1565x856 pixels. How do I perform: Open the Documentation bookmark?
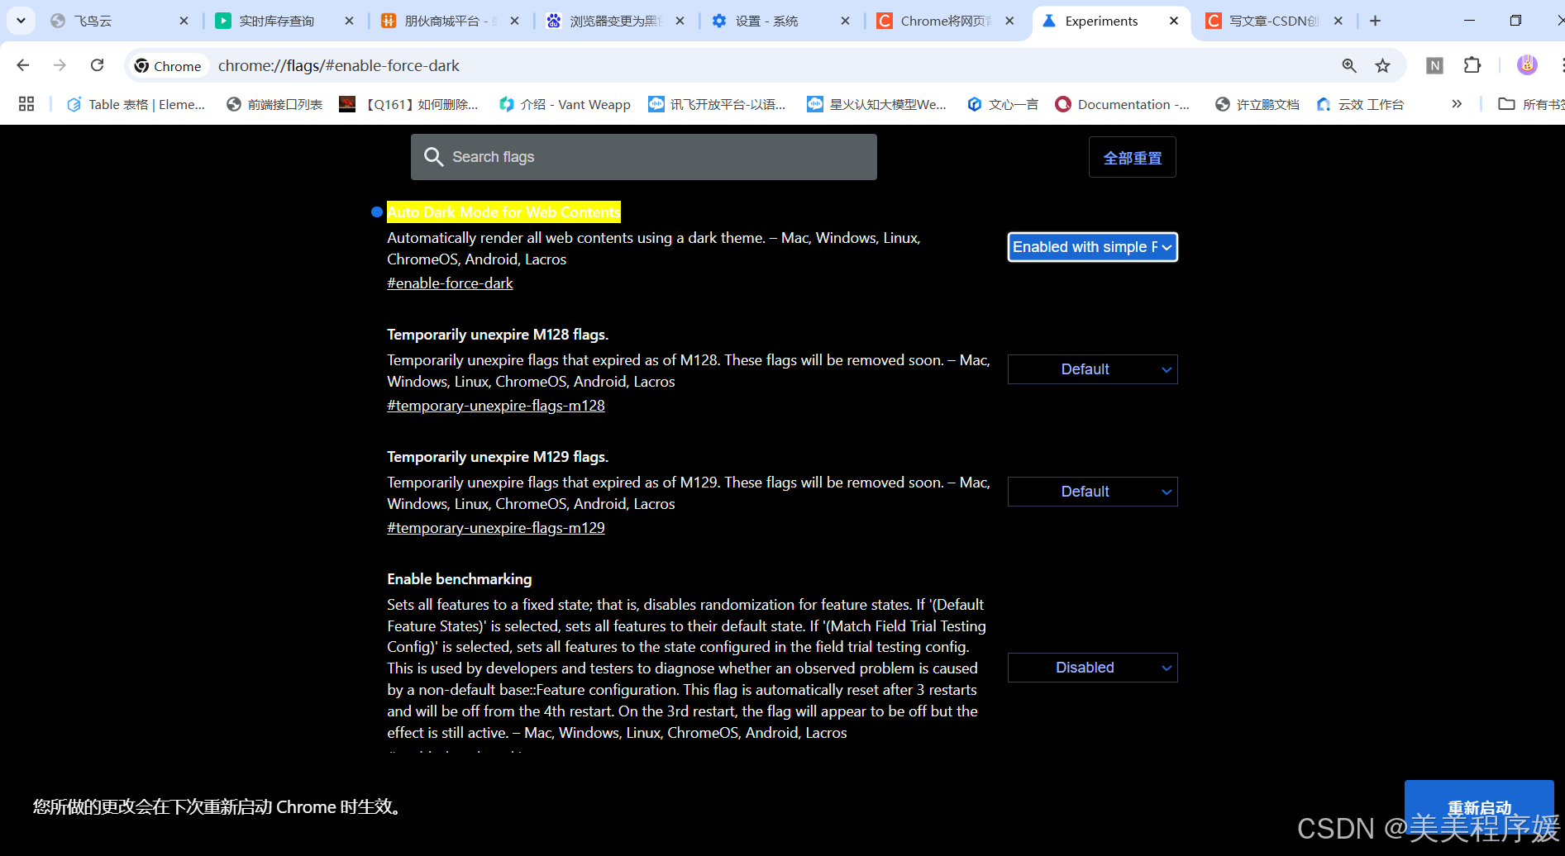[1123, 104]
